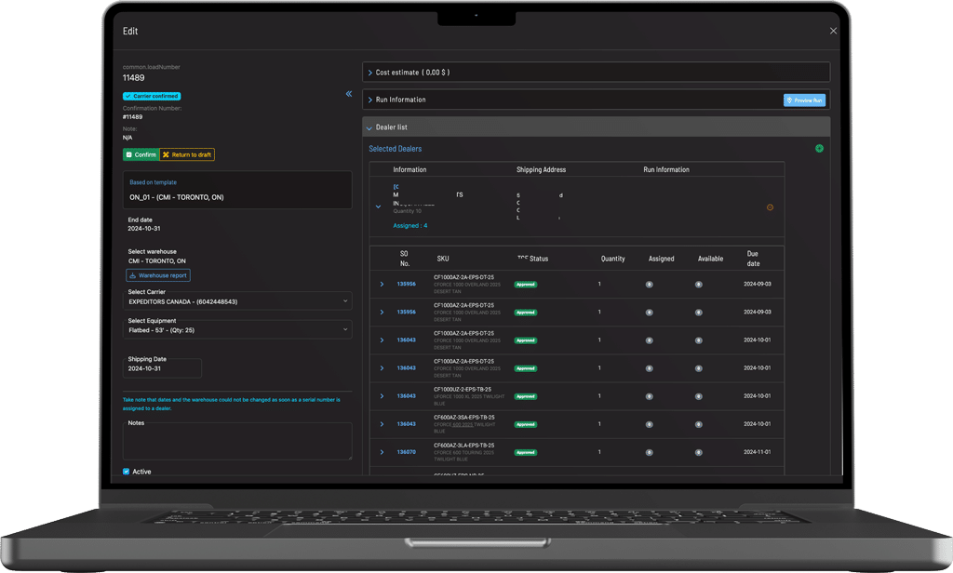Screen dimensions: 953x573
Task: Click the orange remove dealer icon
Action: 770,207
